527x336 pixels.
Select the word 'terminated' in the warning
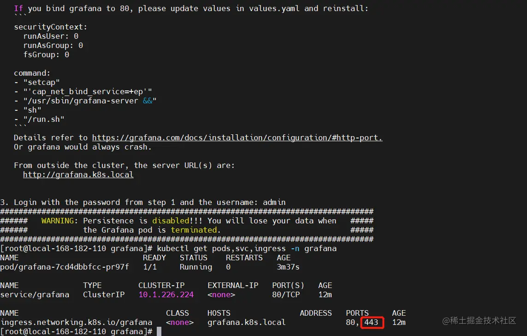194,230
